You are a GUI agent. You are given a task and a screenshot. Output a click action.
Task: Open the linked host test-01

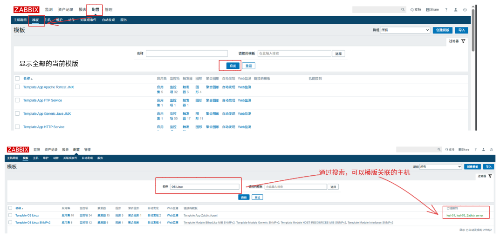tap(451, 215)
